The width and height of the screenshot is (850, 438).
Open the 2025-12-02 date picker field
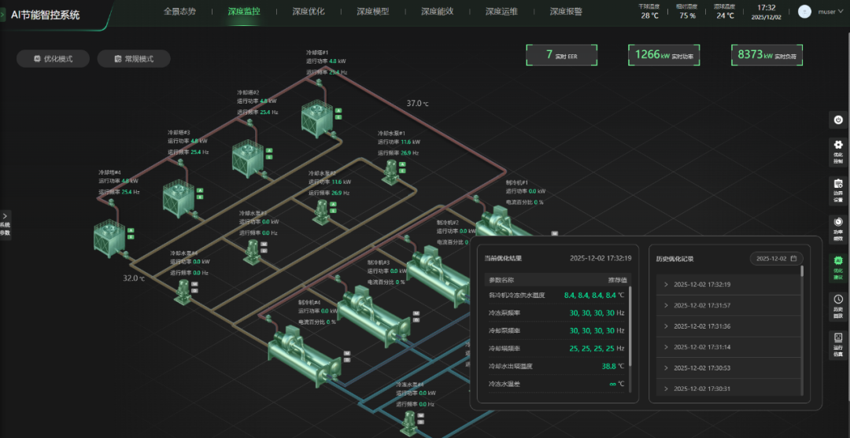click(x=776, y=259)
